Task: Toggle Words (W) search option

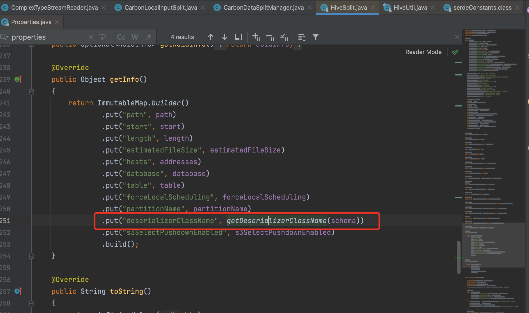Action: [135, 37]
